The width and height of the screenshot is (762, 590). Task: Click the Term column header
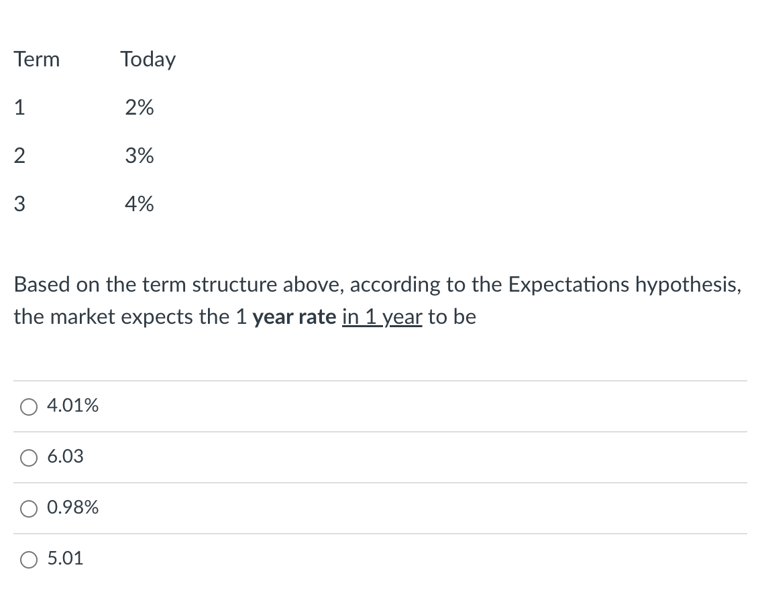(x=37, y=59)
